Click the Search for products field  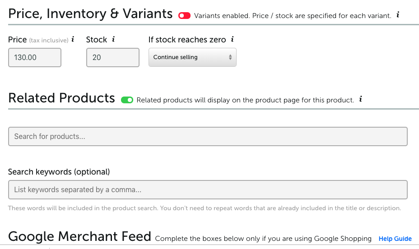point(208,136)
